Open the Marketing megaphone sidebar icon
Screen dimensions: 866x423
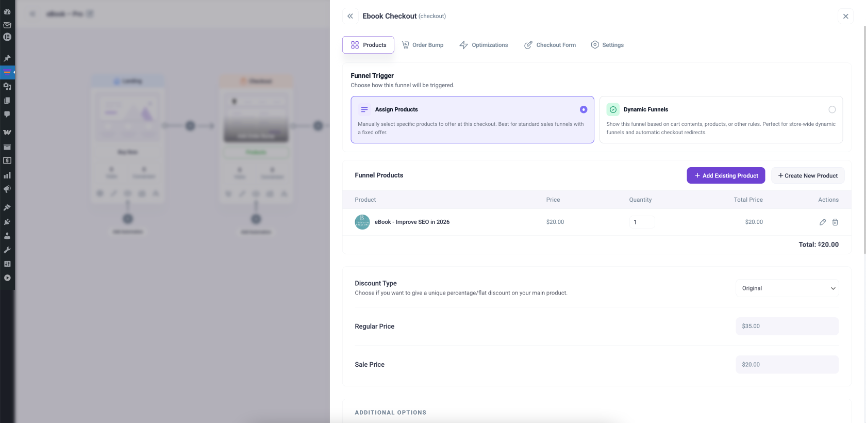pyautogui.click(x=7, y=189)
